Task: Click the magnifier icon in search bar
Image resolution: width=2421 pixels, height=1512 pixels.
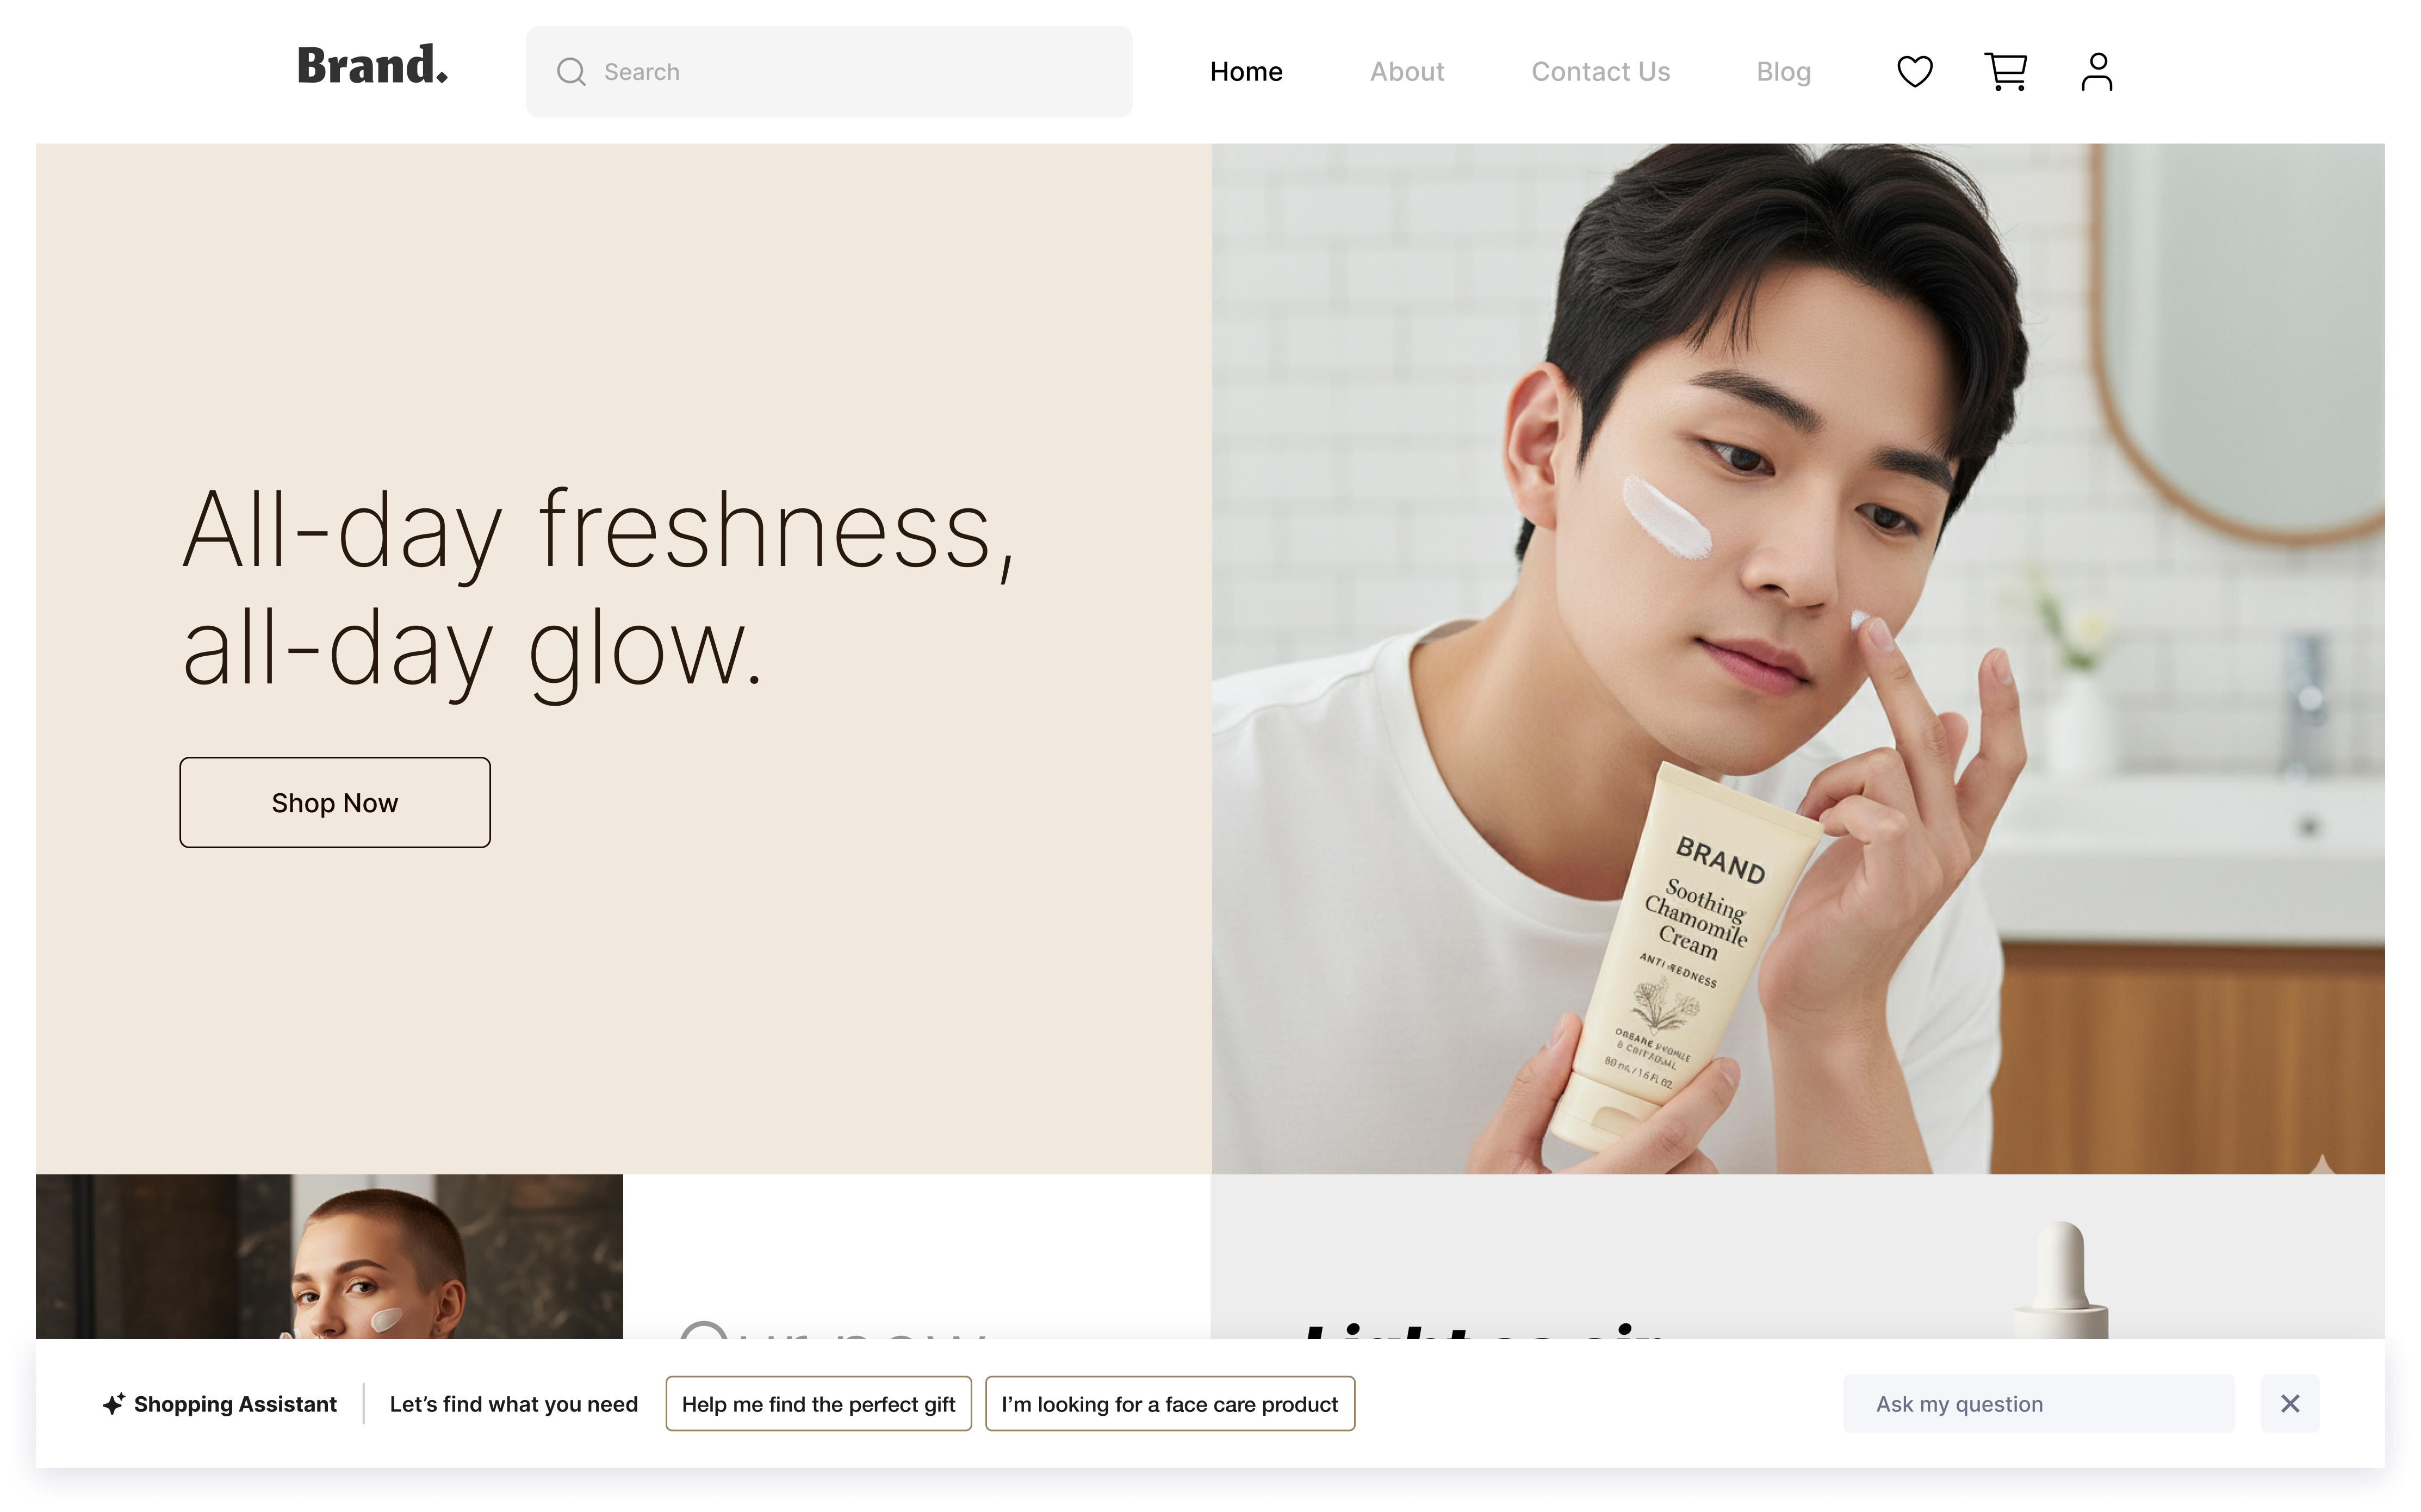Action: point(571,72)
